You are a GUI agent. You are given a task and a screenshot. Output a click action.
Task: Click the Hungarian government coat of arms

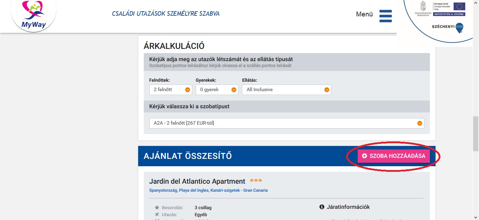point(423,6)
